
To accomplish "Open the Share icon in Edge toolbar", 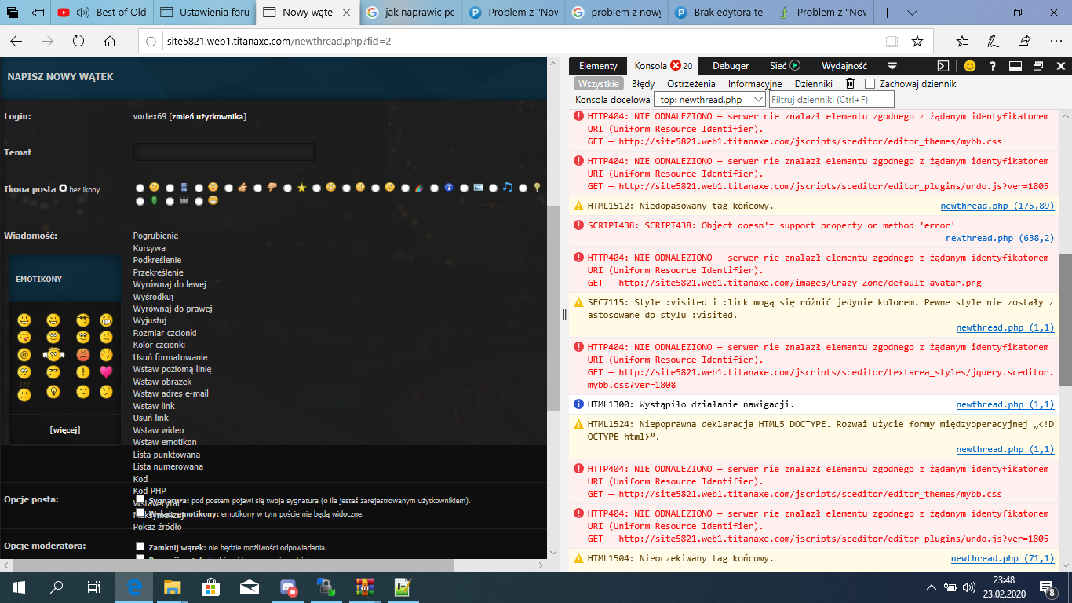I will click(1024, 42).
